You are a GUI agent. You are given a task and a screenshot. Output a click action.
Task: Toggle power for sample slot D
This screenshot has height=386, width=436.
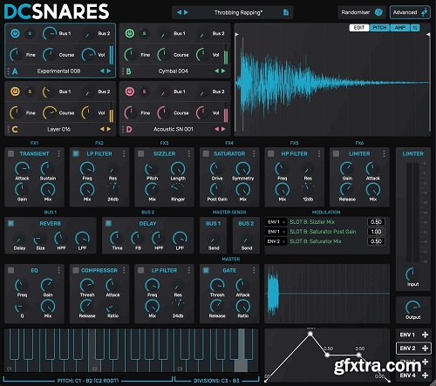130,91
